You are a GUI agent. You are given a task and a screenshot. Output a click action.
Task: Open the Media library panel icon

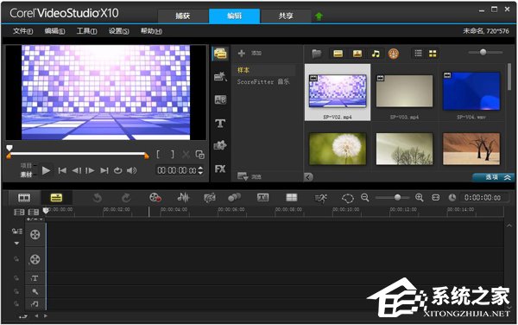pos(220,54)
